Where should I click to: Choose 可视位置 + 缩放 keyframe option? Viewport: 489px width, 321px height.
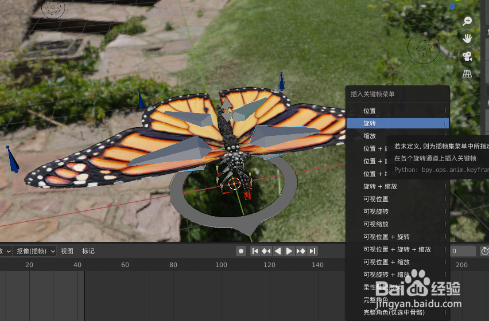tap(398, 262)
